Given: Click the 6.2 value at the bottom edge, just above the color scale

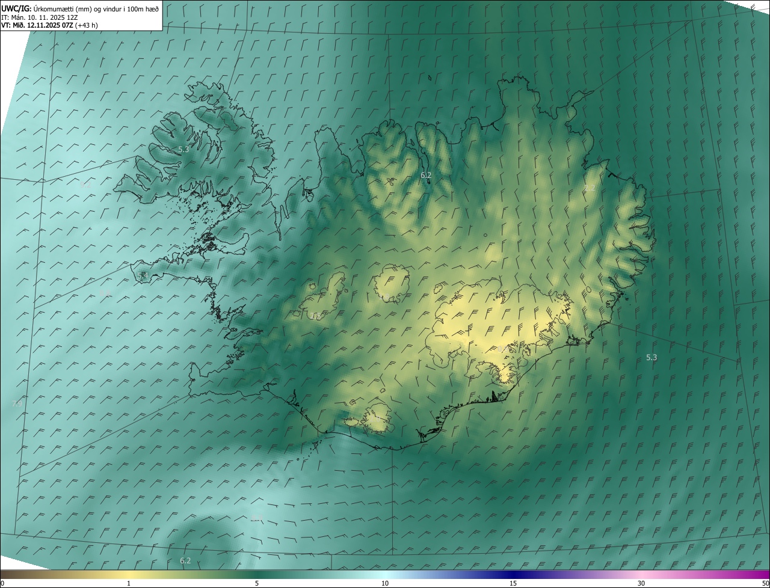Looking at the screenshot, I should coord(185,560).
